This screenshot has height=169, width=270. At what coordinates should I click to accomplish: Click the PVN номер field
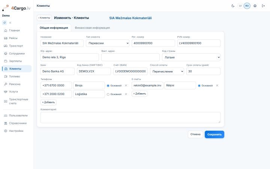pyautogui.click(x=199, y=43)
